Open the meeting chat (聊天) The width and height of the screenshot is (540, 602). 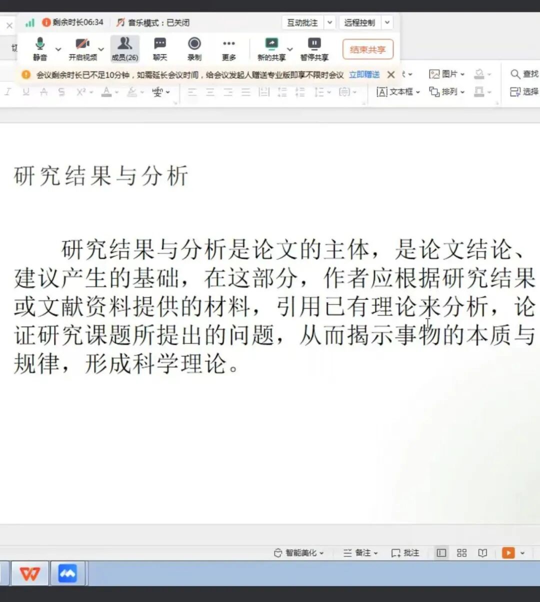(x=160, y=48)
